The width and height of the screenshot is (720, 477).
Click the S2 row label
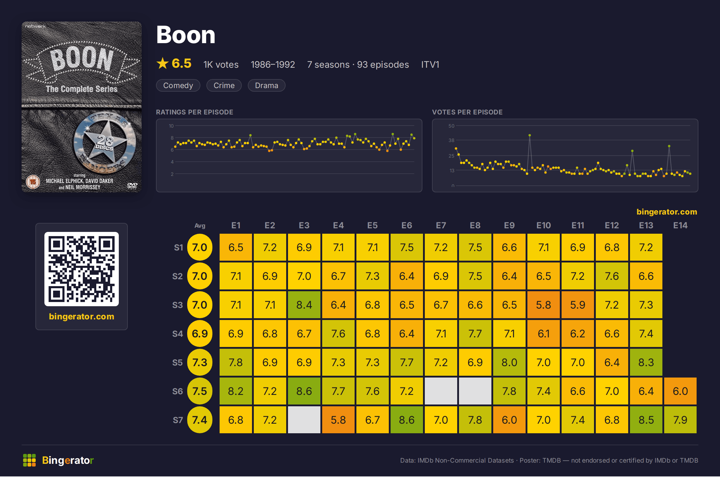(178, 276)
